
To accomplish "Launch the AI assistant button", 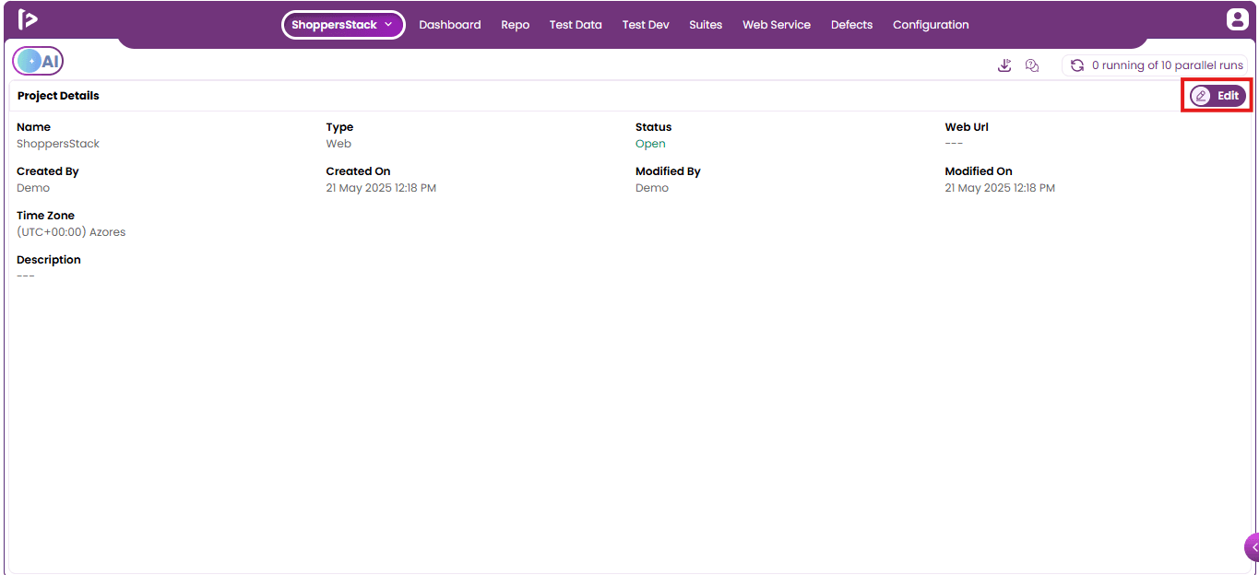I will pos(38,61).
